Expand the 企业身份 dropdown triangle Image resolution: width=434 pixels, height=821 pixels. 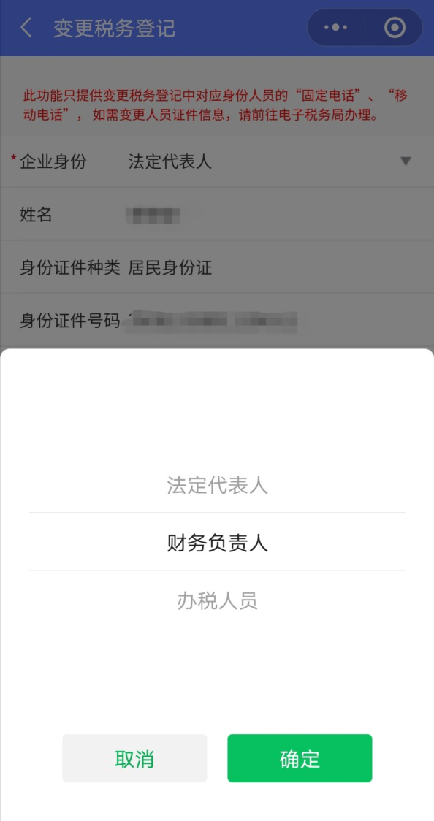(406, 161)
